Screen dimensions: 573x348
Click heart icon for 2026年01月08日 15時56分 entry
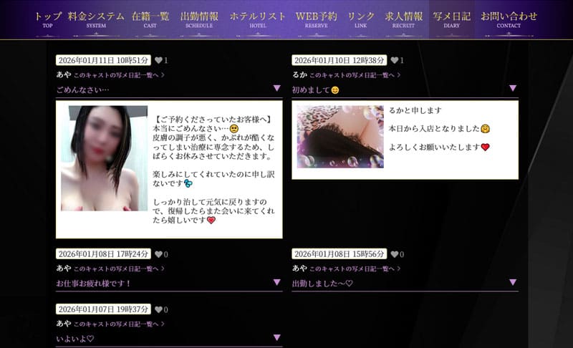pyautogui.click(x=395, y=254)
